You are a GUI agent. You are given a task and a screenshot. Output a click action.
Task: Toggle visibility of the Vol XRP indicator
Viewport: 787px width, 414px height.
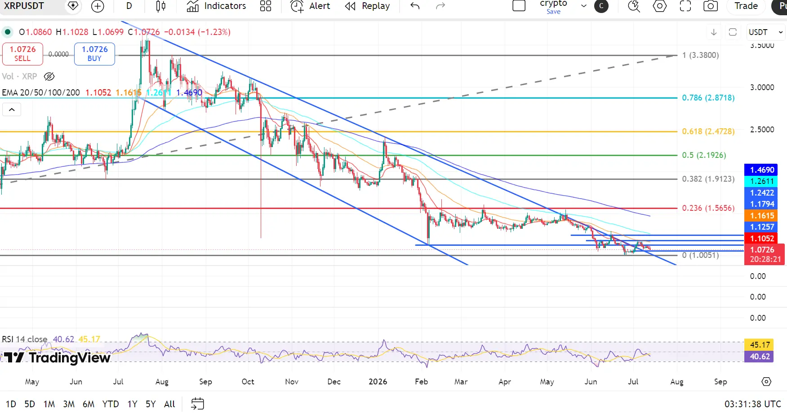(x=49, y=76)
